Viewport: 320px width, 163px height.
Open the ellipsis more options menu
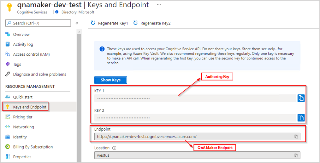click(x=159, y=5)
